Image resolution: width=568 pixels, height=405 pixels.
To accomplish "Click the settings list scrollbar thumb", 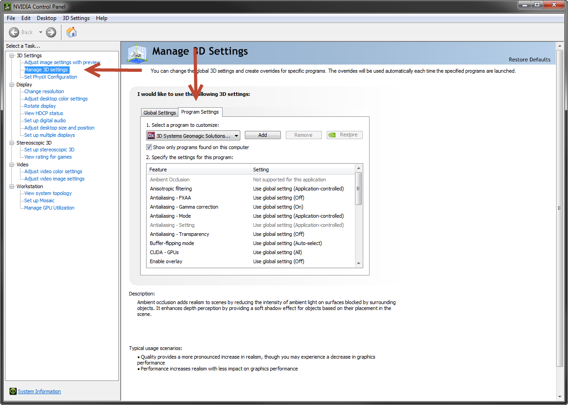I will [x=359, y=189].
